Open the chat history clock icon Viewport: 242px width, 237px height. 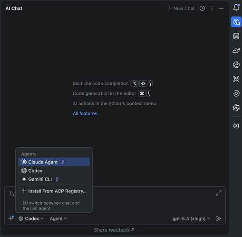(x=202, y=8)
